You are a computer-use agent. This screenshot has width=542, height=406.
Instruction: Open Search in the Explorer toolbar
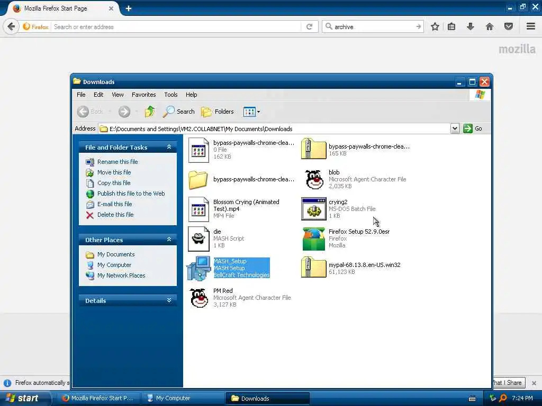[x=179, y=112]
